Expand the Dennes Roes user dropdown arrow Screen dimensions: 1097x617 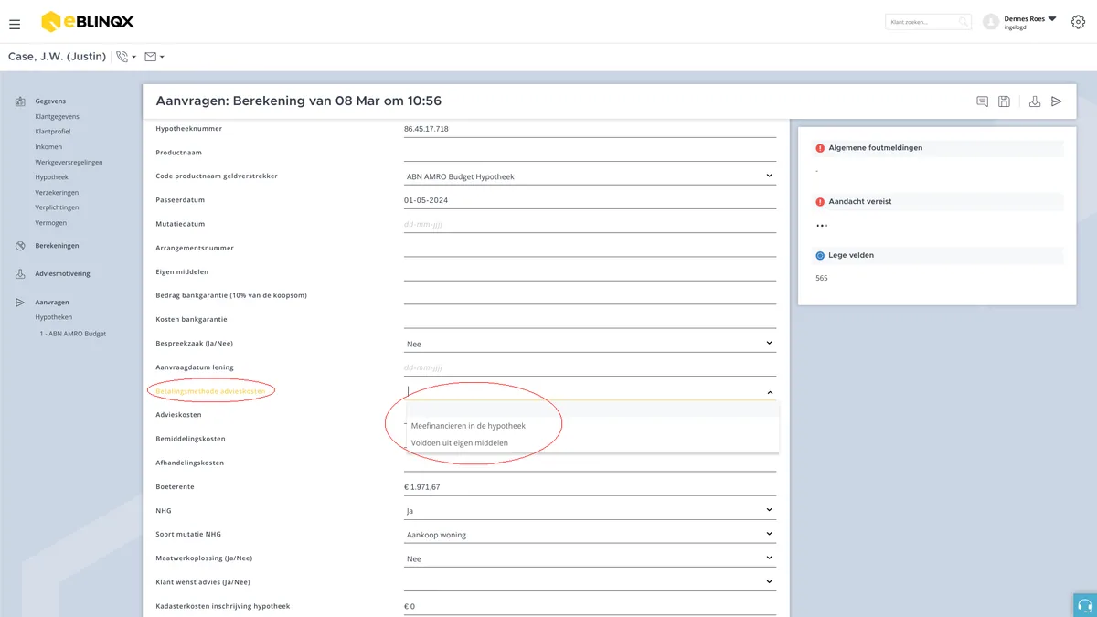(1052, 18)
